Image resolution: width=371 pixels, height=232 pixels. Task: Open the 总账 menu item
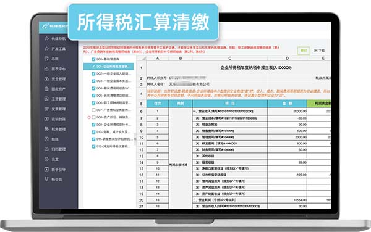coord(55,59)
